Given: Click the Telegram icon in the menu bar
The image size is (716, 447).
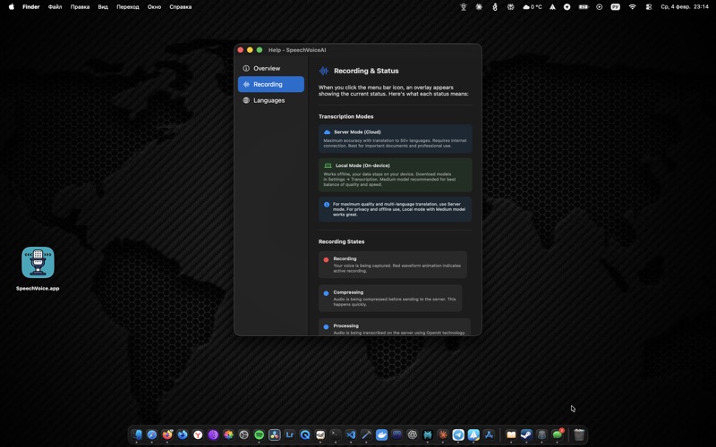Looking at the screenshot, I should [x=567, y=7].
